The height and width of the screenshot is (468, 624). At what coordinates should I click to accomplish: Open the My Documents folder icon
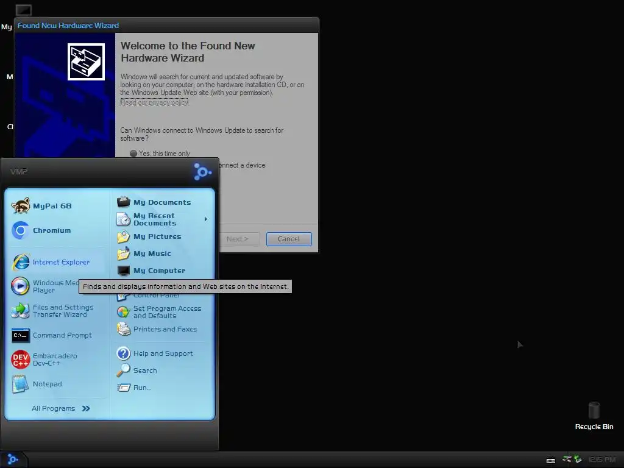click(x=123, y=202)
